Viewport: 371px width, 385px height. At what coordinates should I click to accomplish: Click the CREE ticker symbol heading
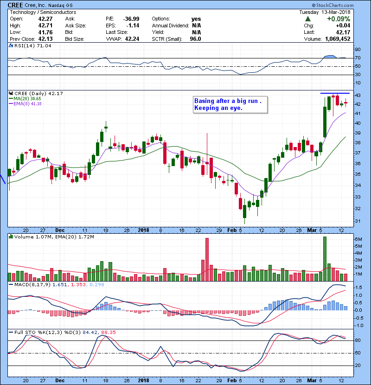pos(15,5)
